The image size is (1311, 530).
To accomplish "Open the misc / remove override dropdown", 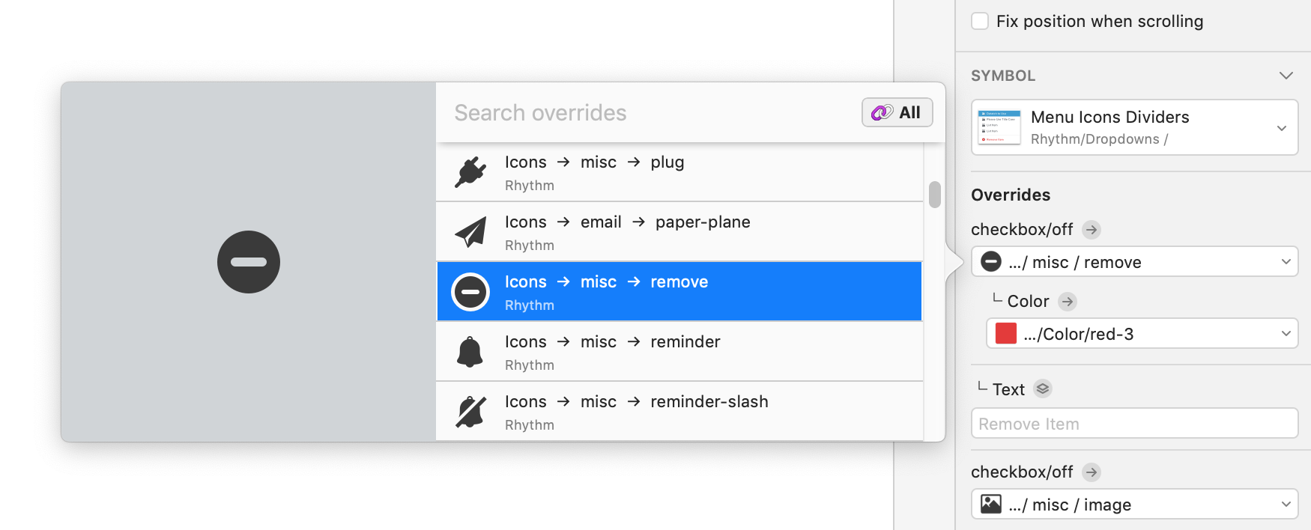I will pyautogui.click(x=1287, y=261).
